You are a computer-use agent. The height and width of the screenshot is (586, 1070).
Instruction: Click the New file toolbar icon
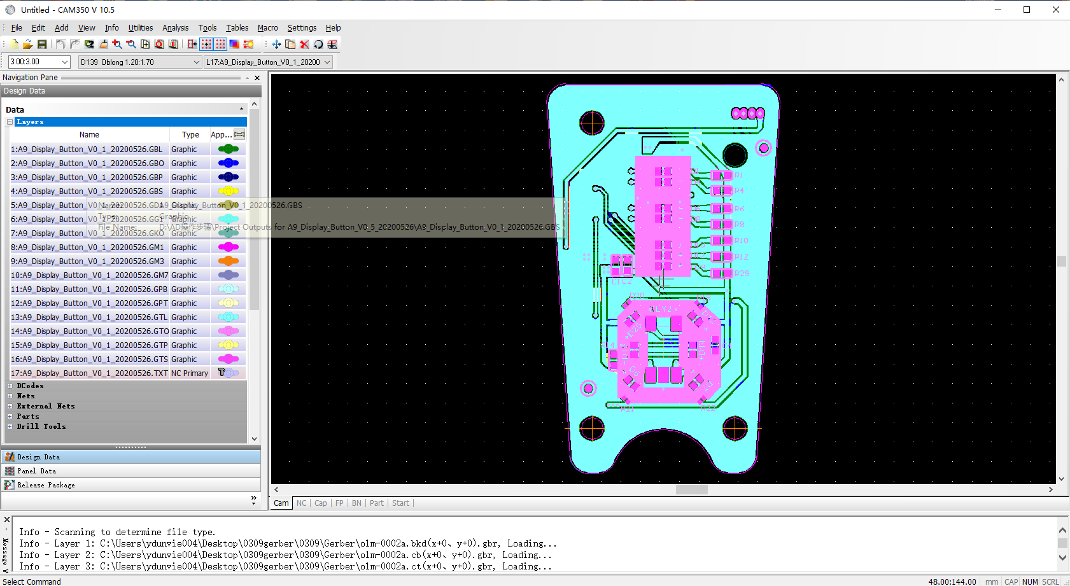(14, 44)
